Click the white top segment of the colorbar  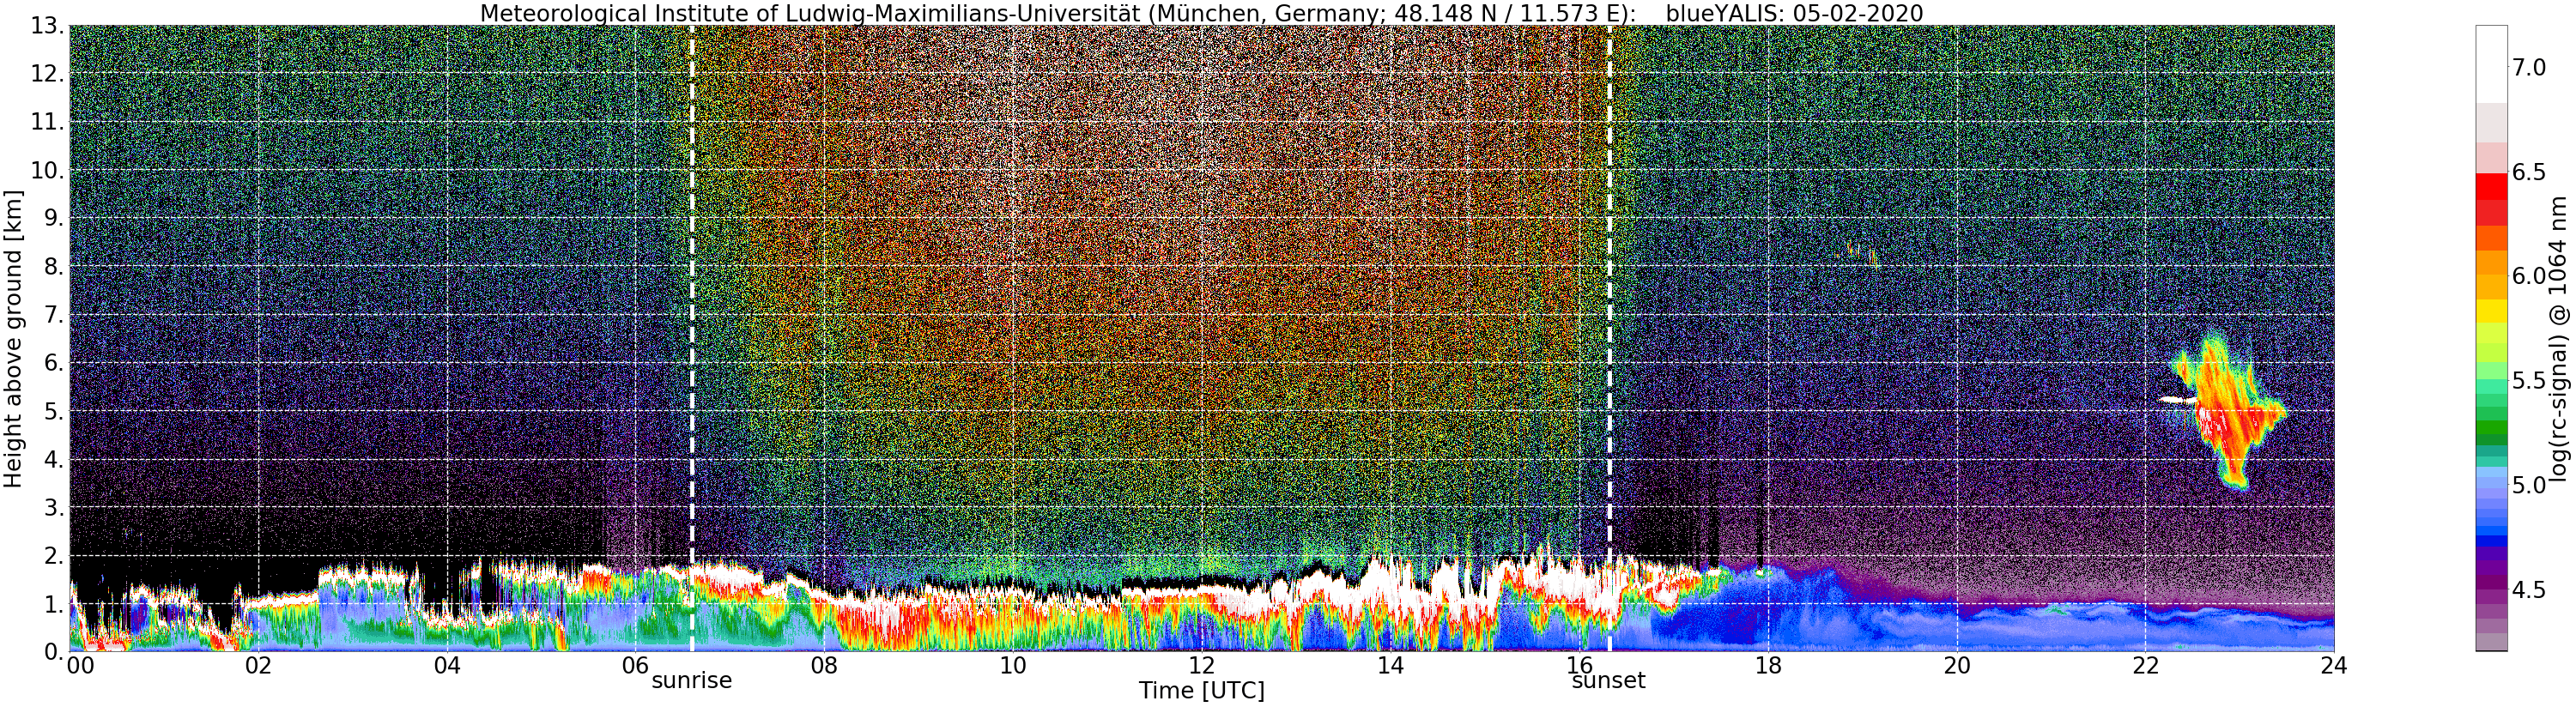(x=2491, y=65)
